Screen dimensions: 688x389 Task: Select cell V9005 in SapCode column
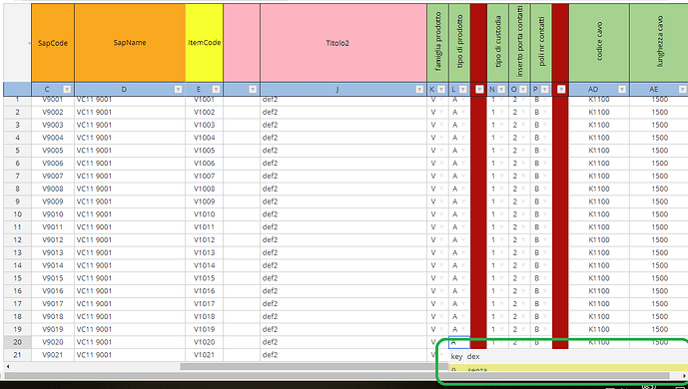coord(53,151)
